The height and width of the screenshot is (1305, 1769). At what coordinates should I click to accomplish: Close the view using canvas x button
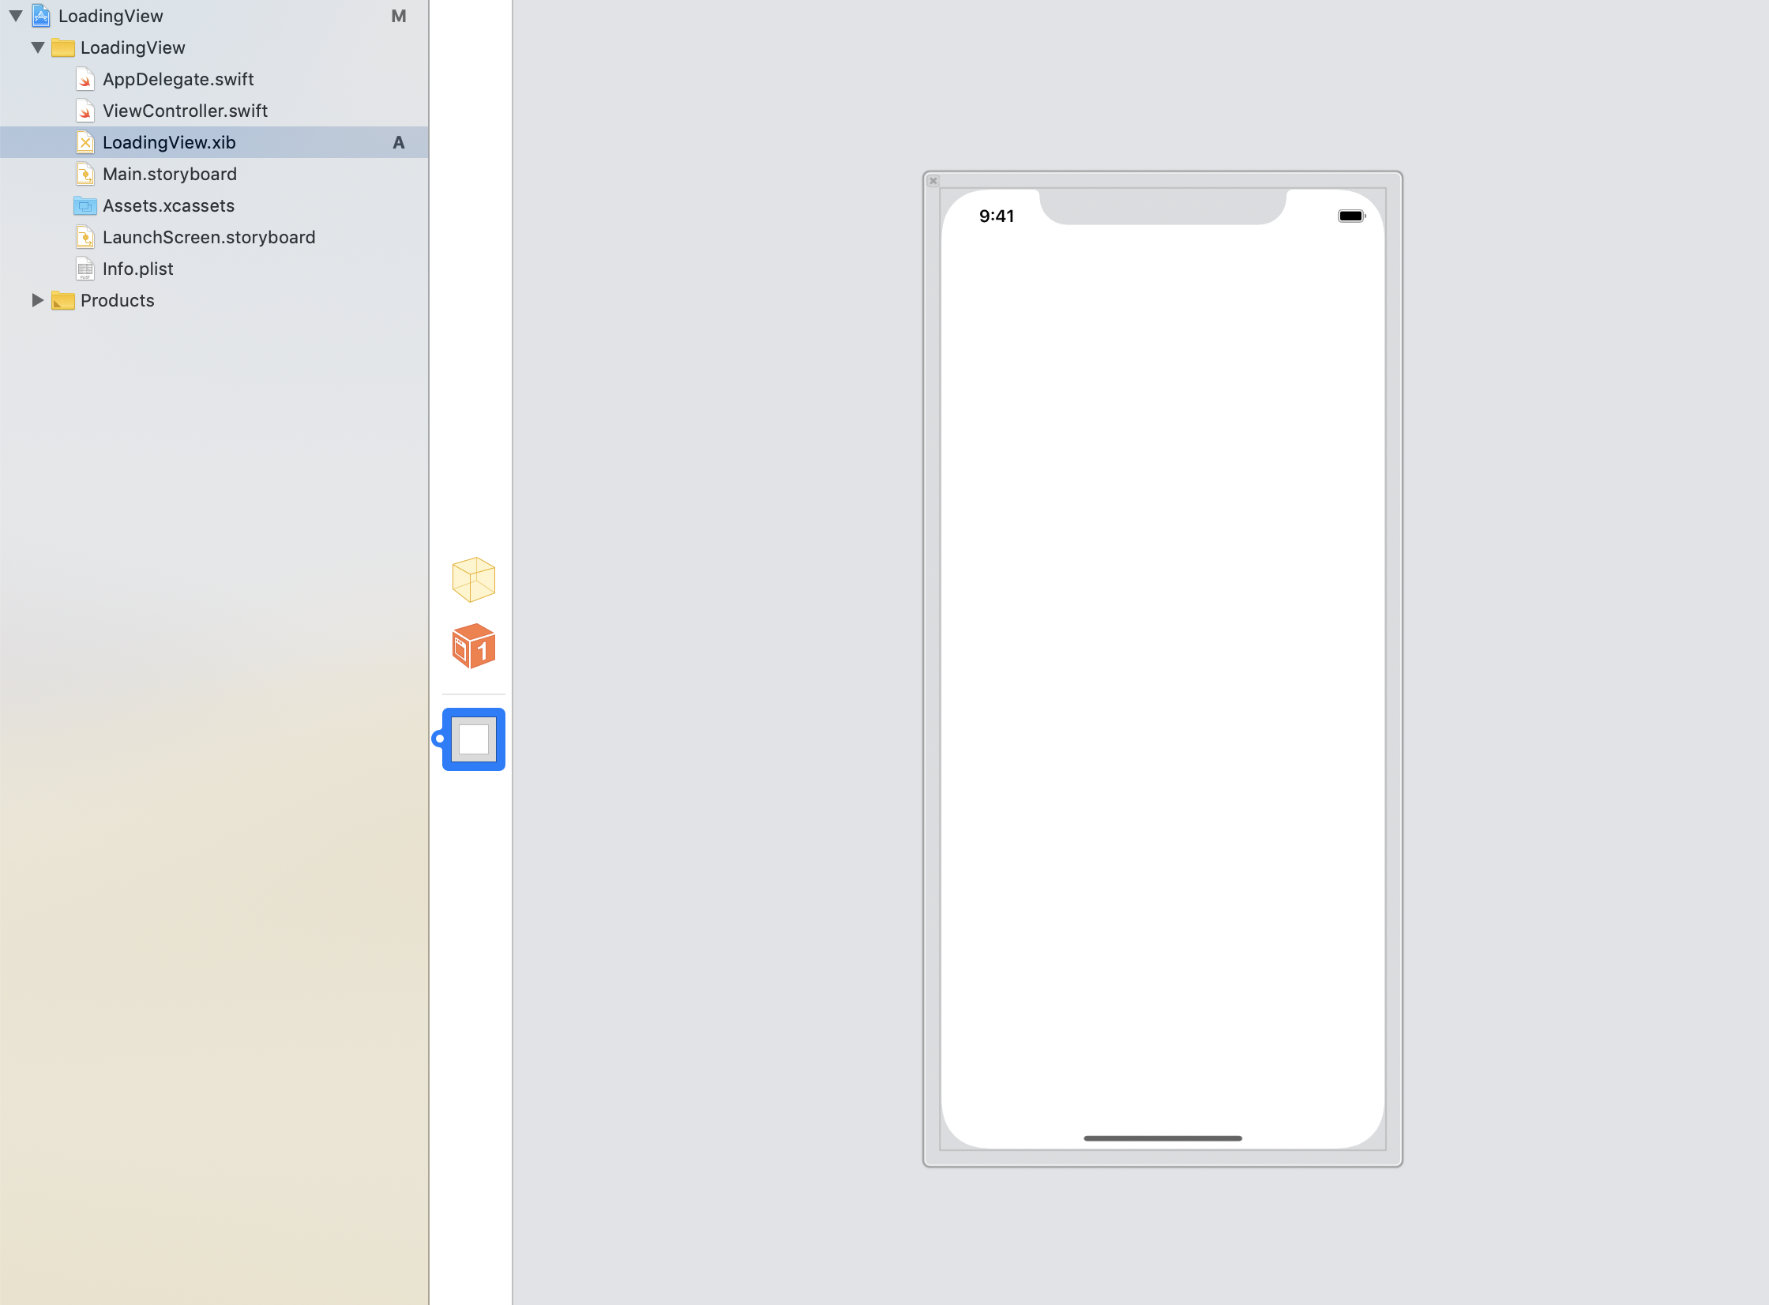(933, 181)
